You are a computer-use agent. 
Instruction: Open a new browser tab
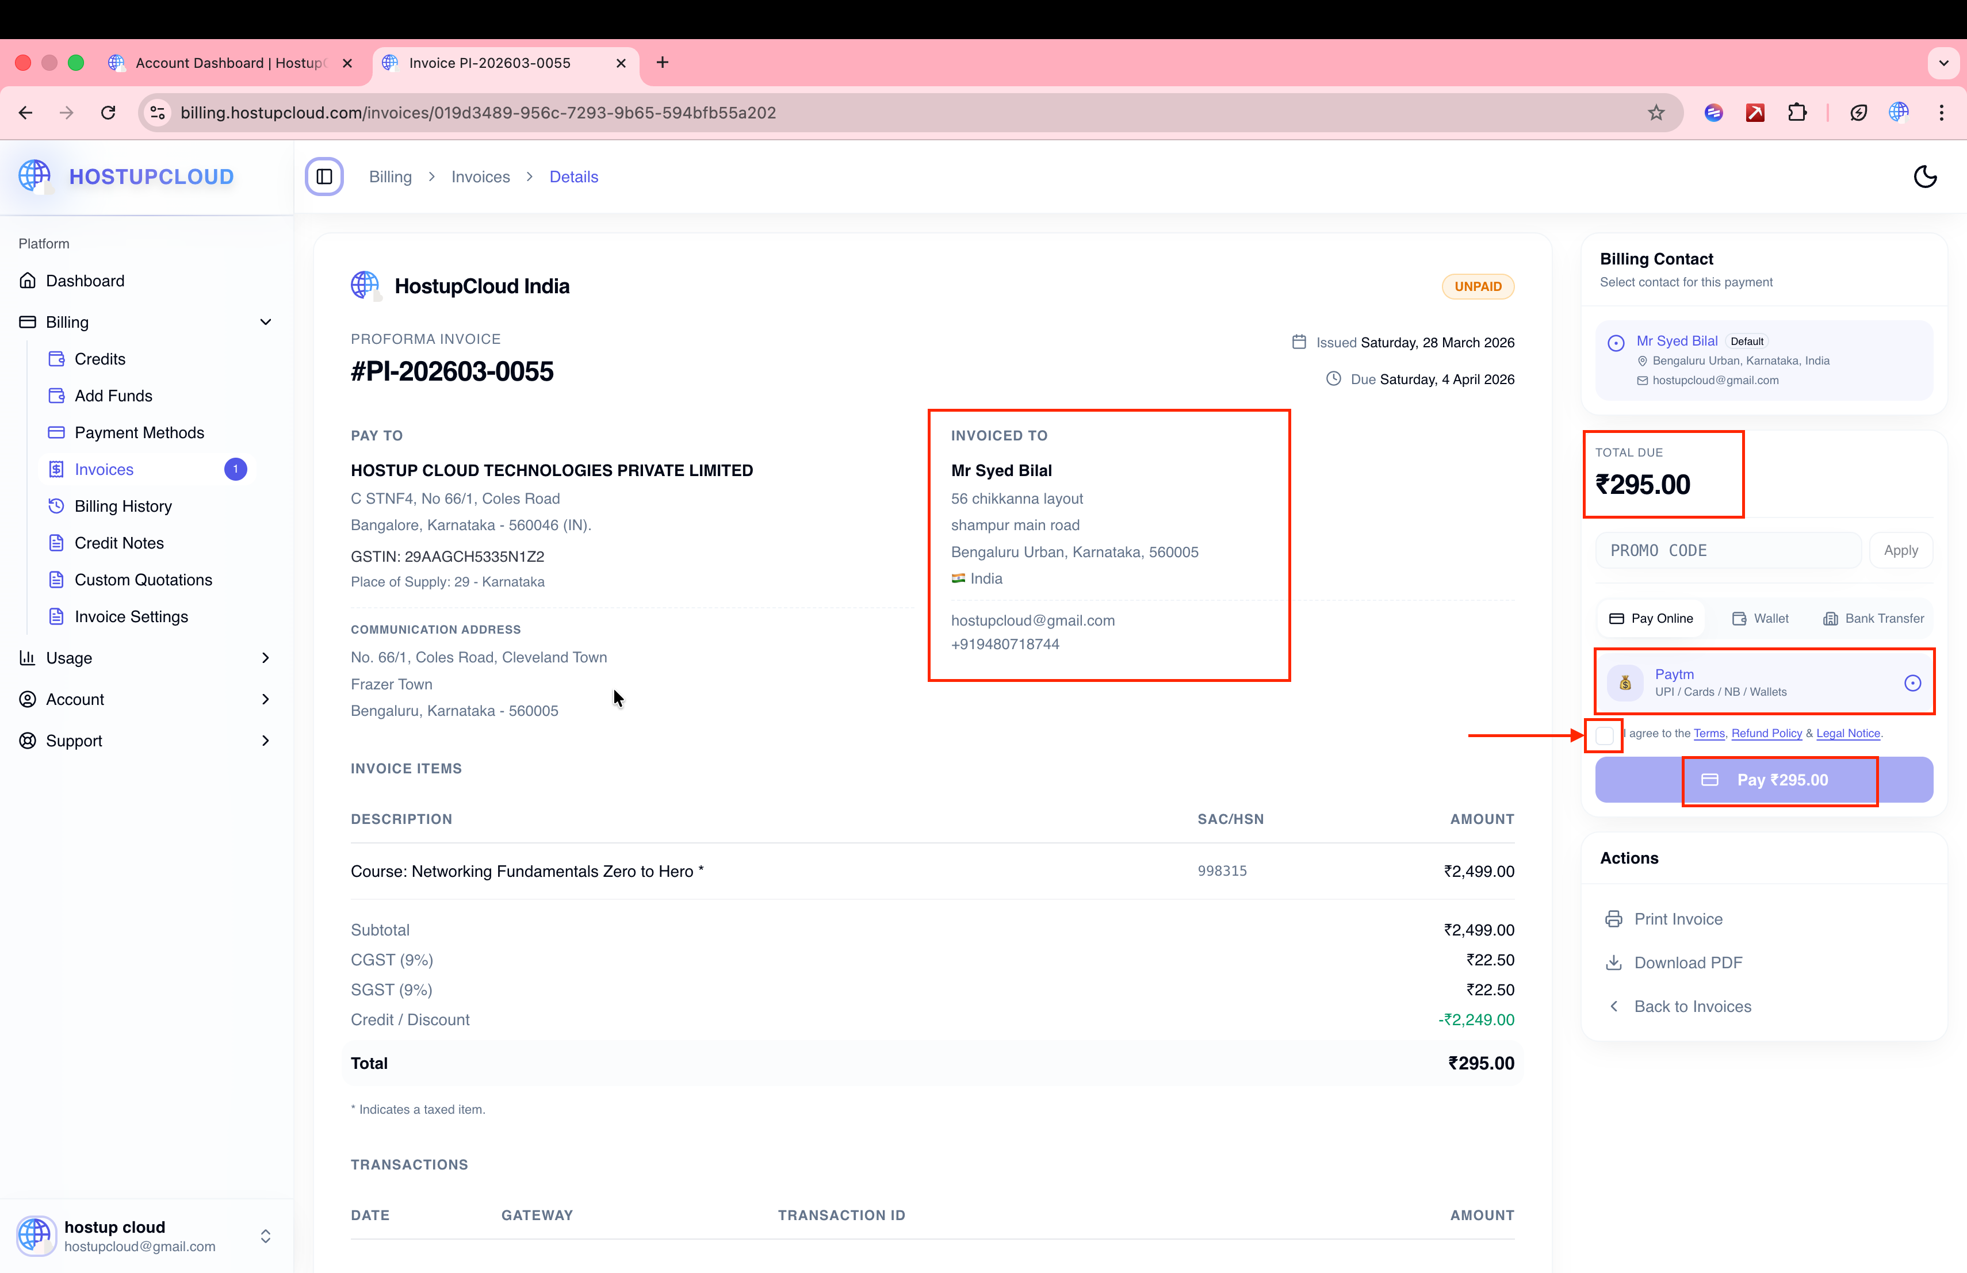(x=662, y=63)
